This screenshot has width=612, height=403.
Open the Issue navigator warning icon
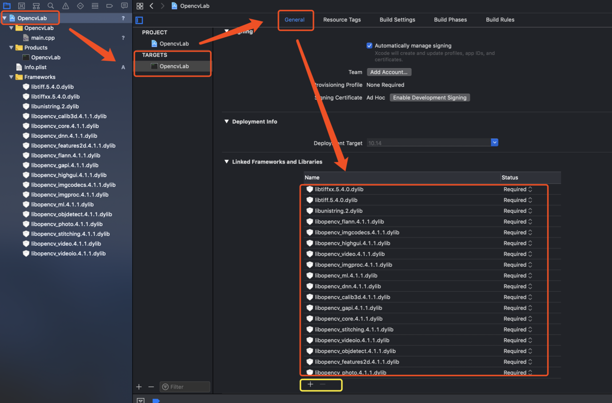66,6
